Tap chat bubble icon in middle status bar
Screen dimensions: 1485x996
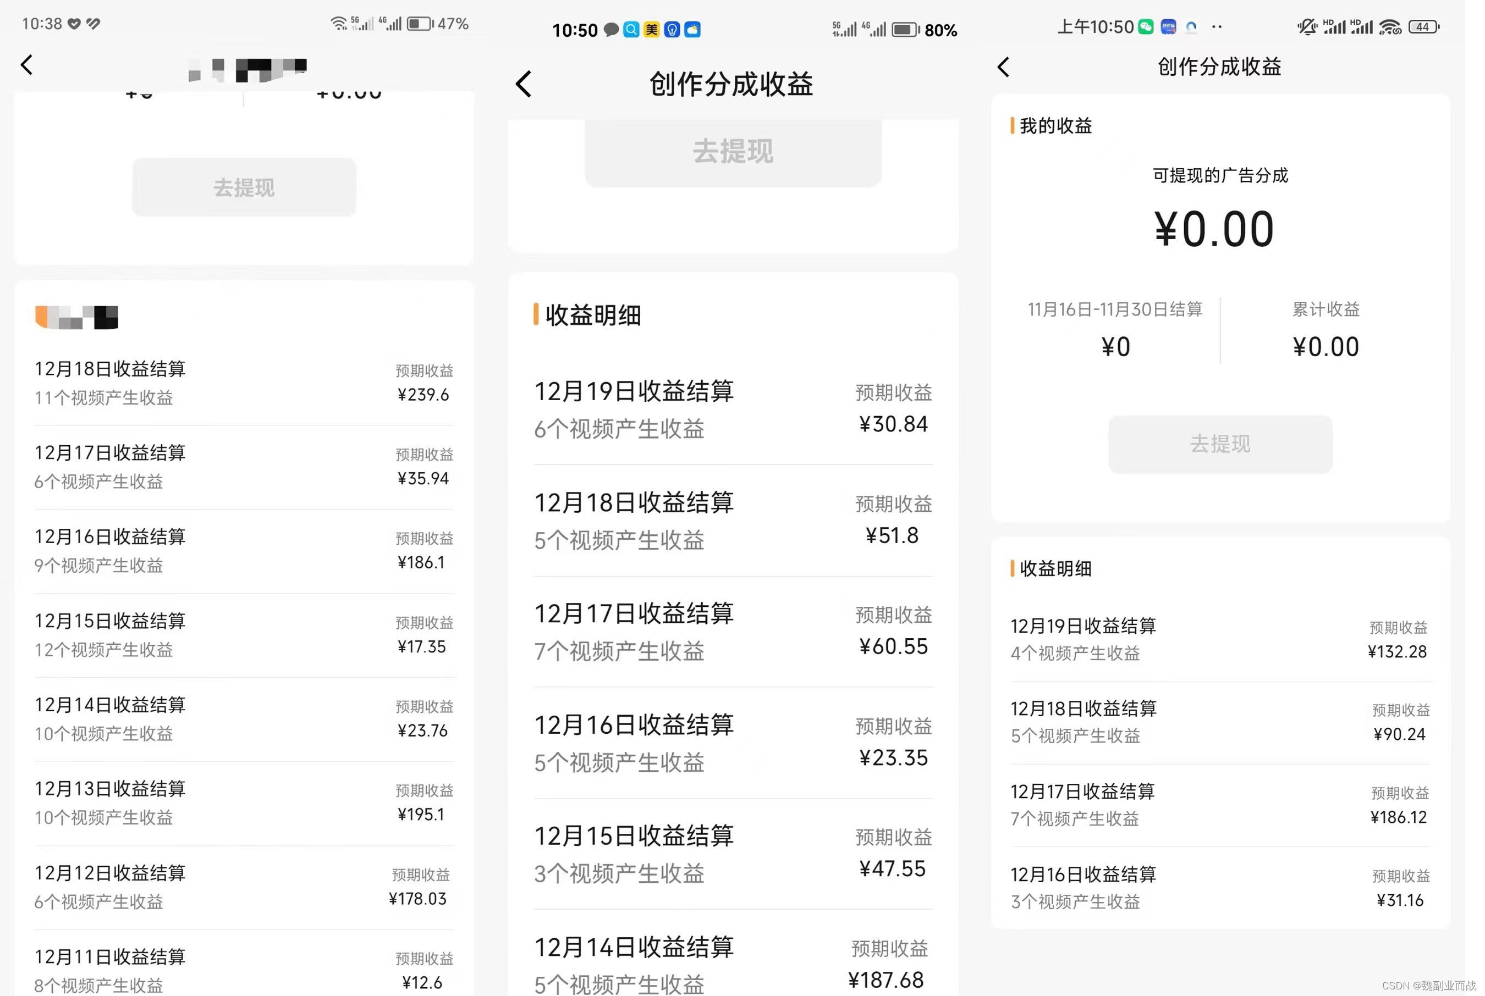click(x=611, y=30)
